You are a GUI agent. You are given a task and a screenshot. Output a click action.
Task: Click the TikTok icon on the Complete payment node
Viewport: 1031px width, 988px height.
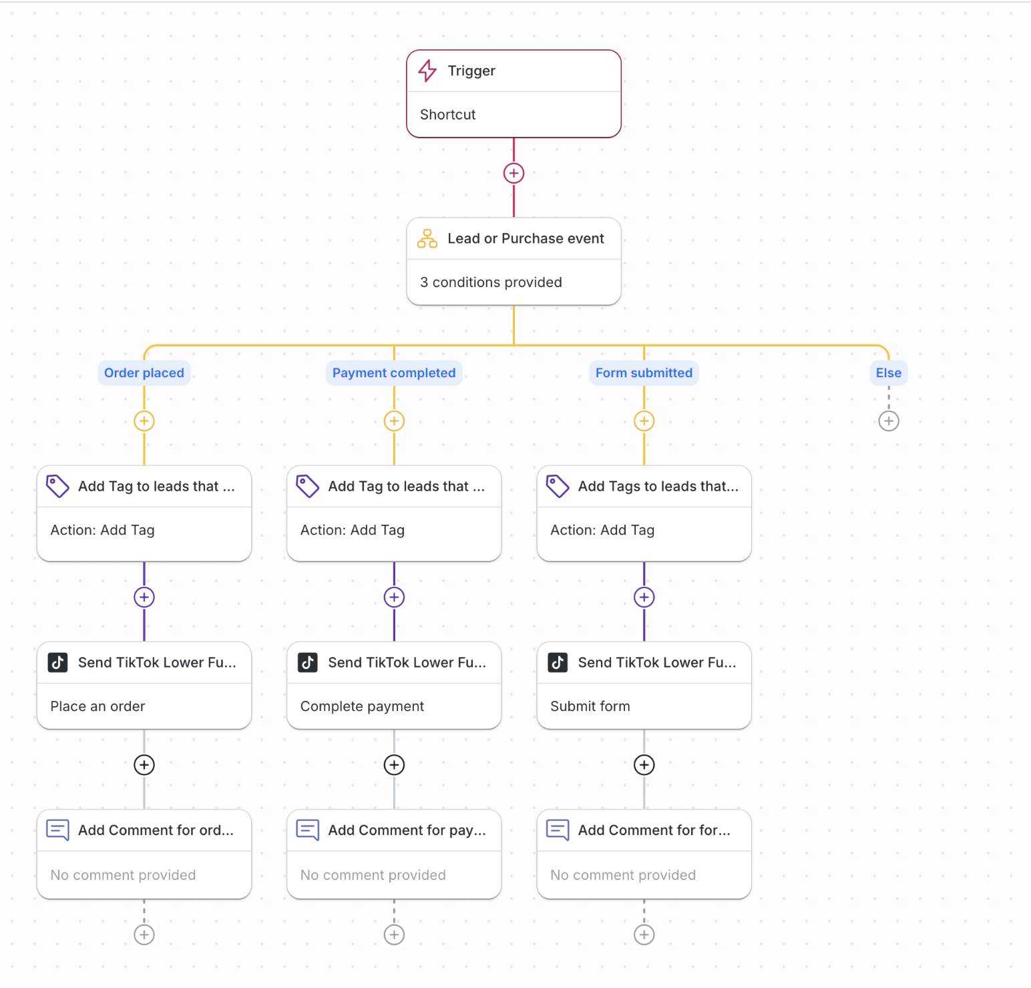pos(308,662)
